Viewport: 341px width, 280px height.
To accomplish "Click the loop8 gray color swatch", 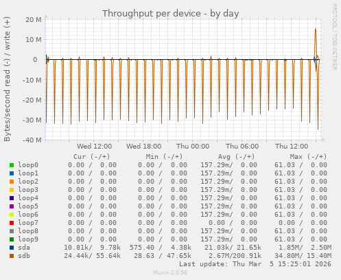I will click(x=12, y=231).
